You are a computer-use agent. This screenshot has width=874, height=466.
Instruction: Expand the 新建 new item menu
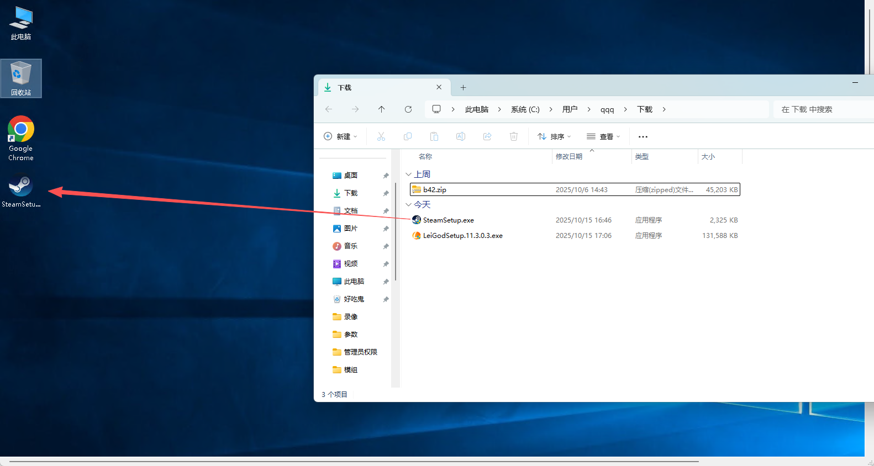[x=341, y=136]
